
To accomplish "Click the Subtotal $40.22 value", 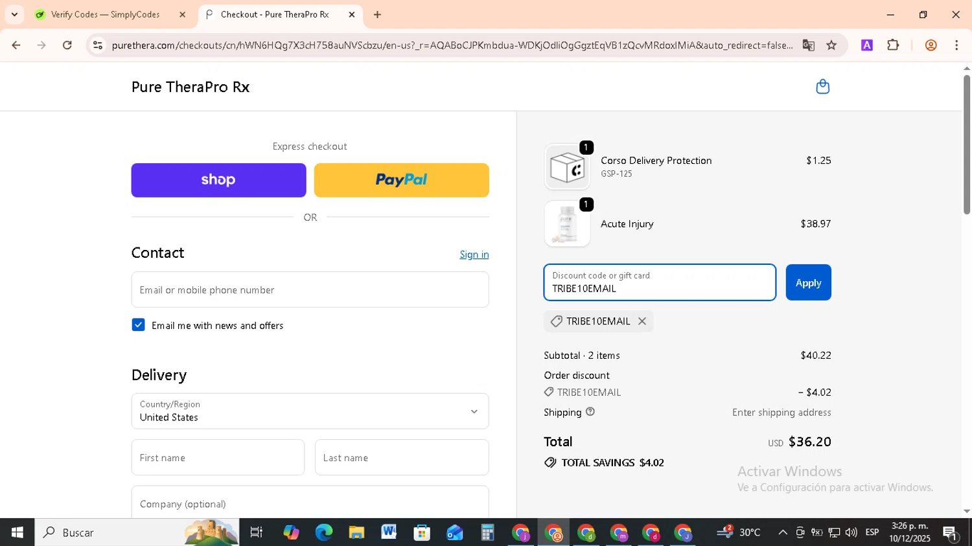I will 816,355.
